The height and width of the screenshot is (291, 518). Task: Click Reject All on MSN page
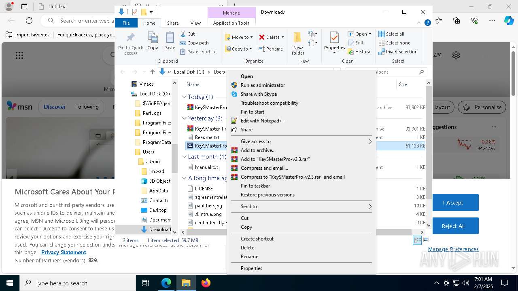click(x=453, y=226)
